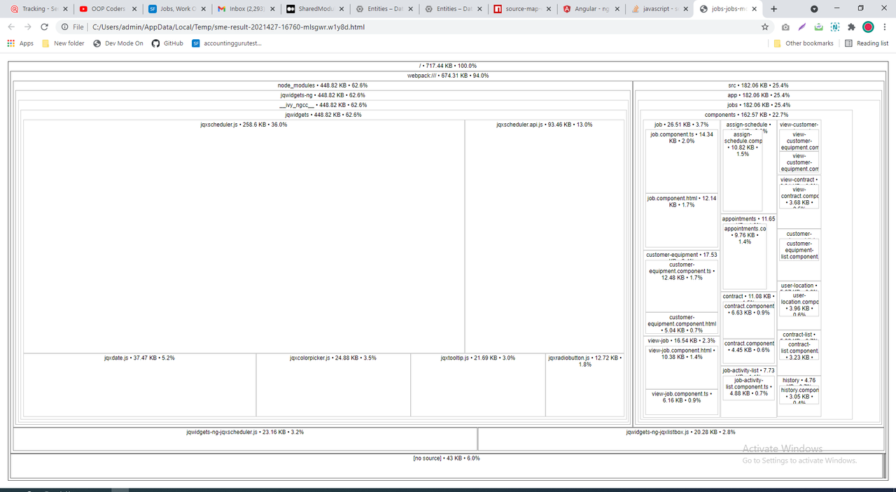The width and height of the screenshot is (896, 492).
Task: Go back to the previous page
Action: click(11, 27)
